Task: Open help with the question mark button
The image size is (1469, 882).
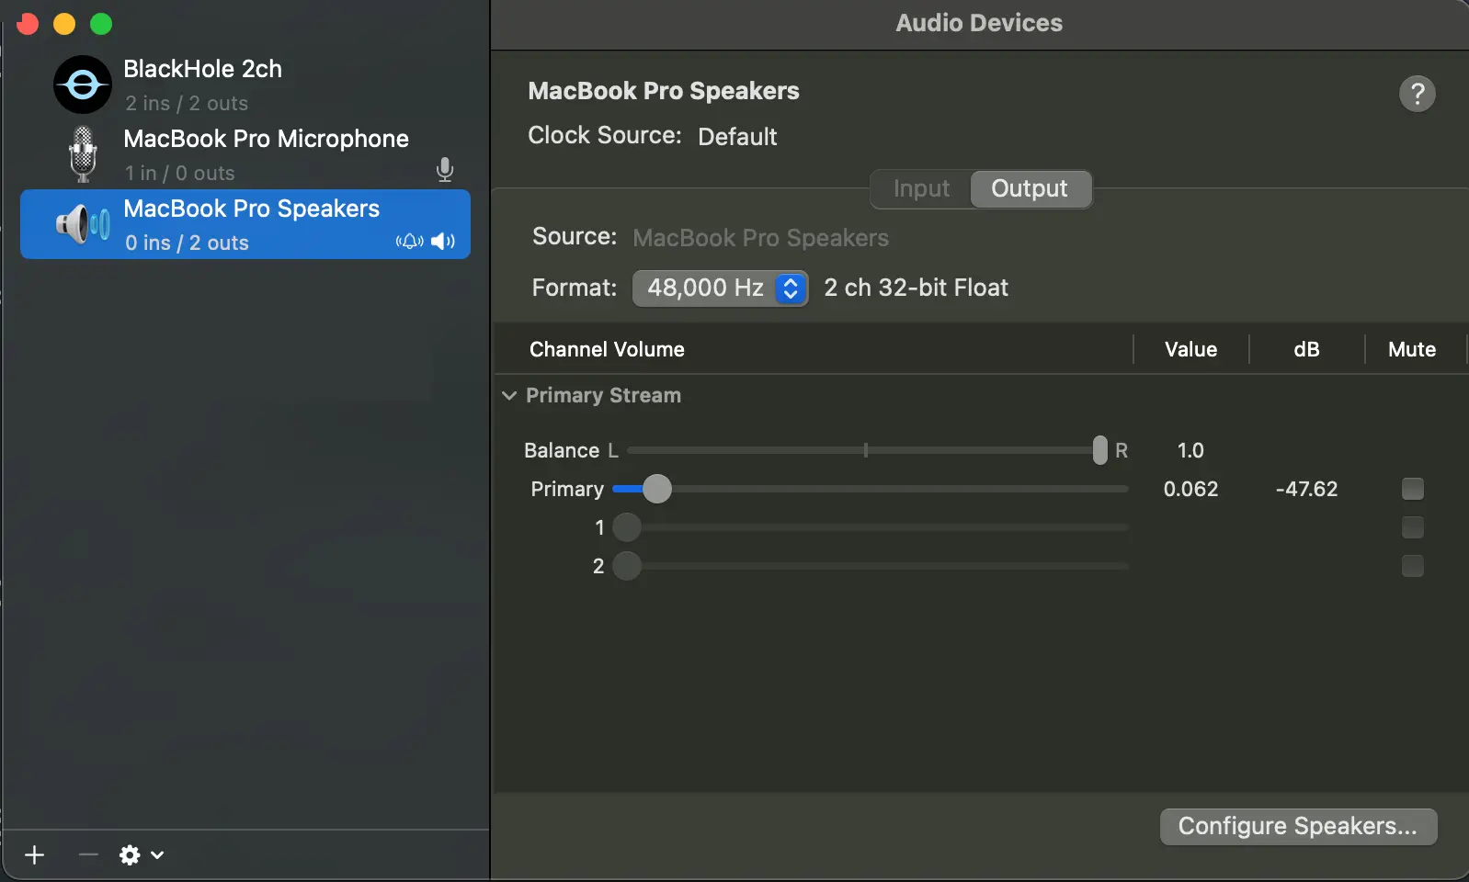Action: [1417, 94]
